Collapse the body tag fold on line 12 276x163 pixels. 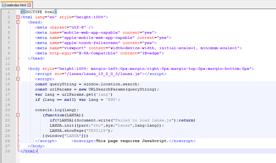tap(18, 69)
